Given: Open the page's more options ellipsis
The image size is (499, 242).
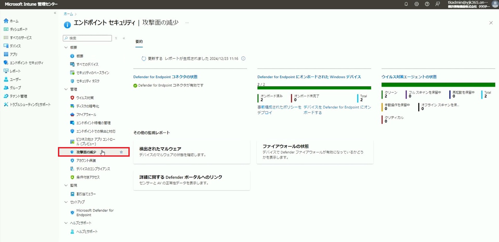Looking at the screenshot, I should click(187, 23).
